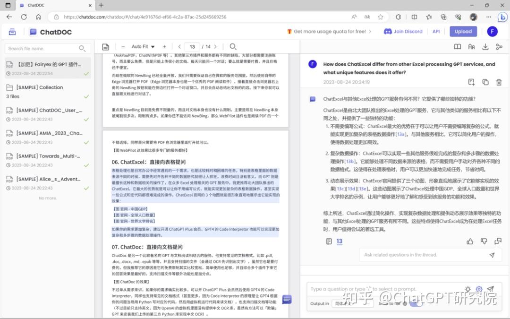Open the user profile avatar menu
The width and height of the screenshot is (510, 319).
pos(492,32)
